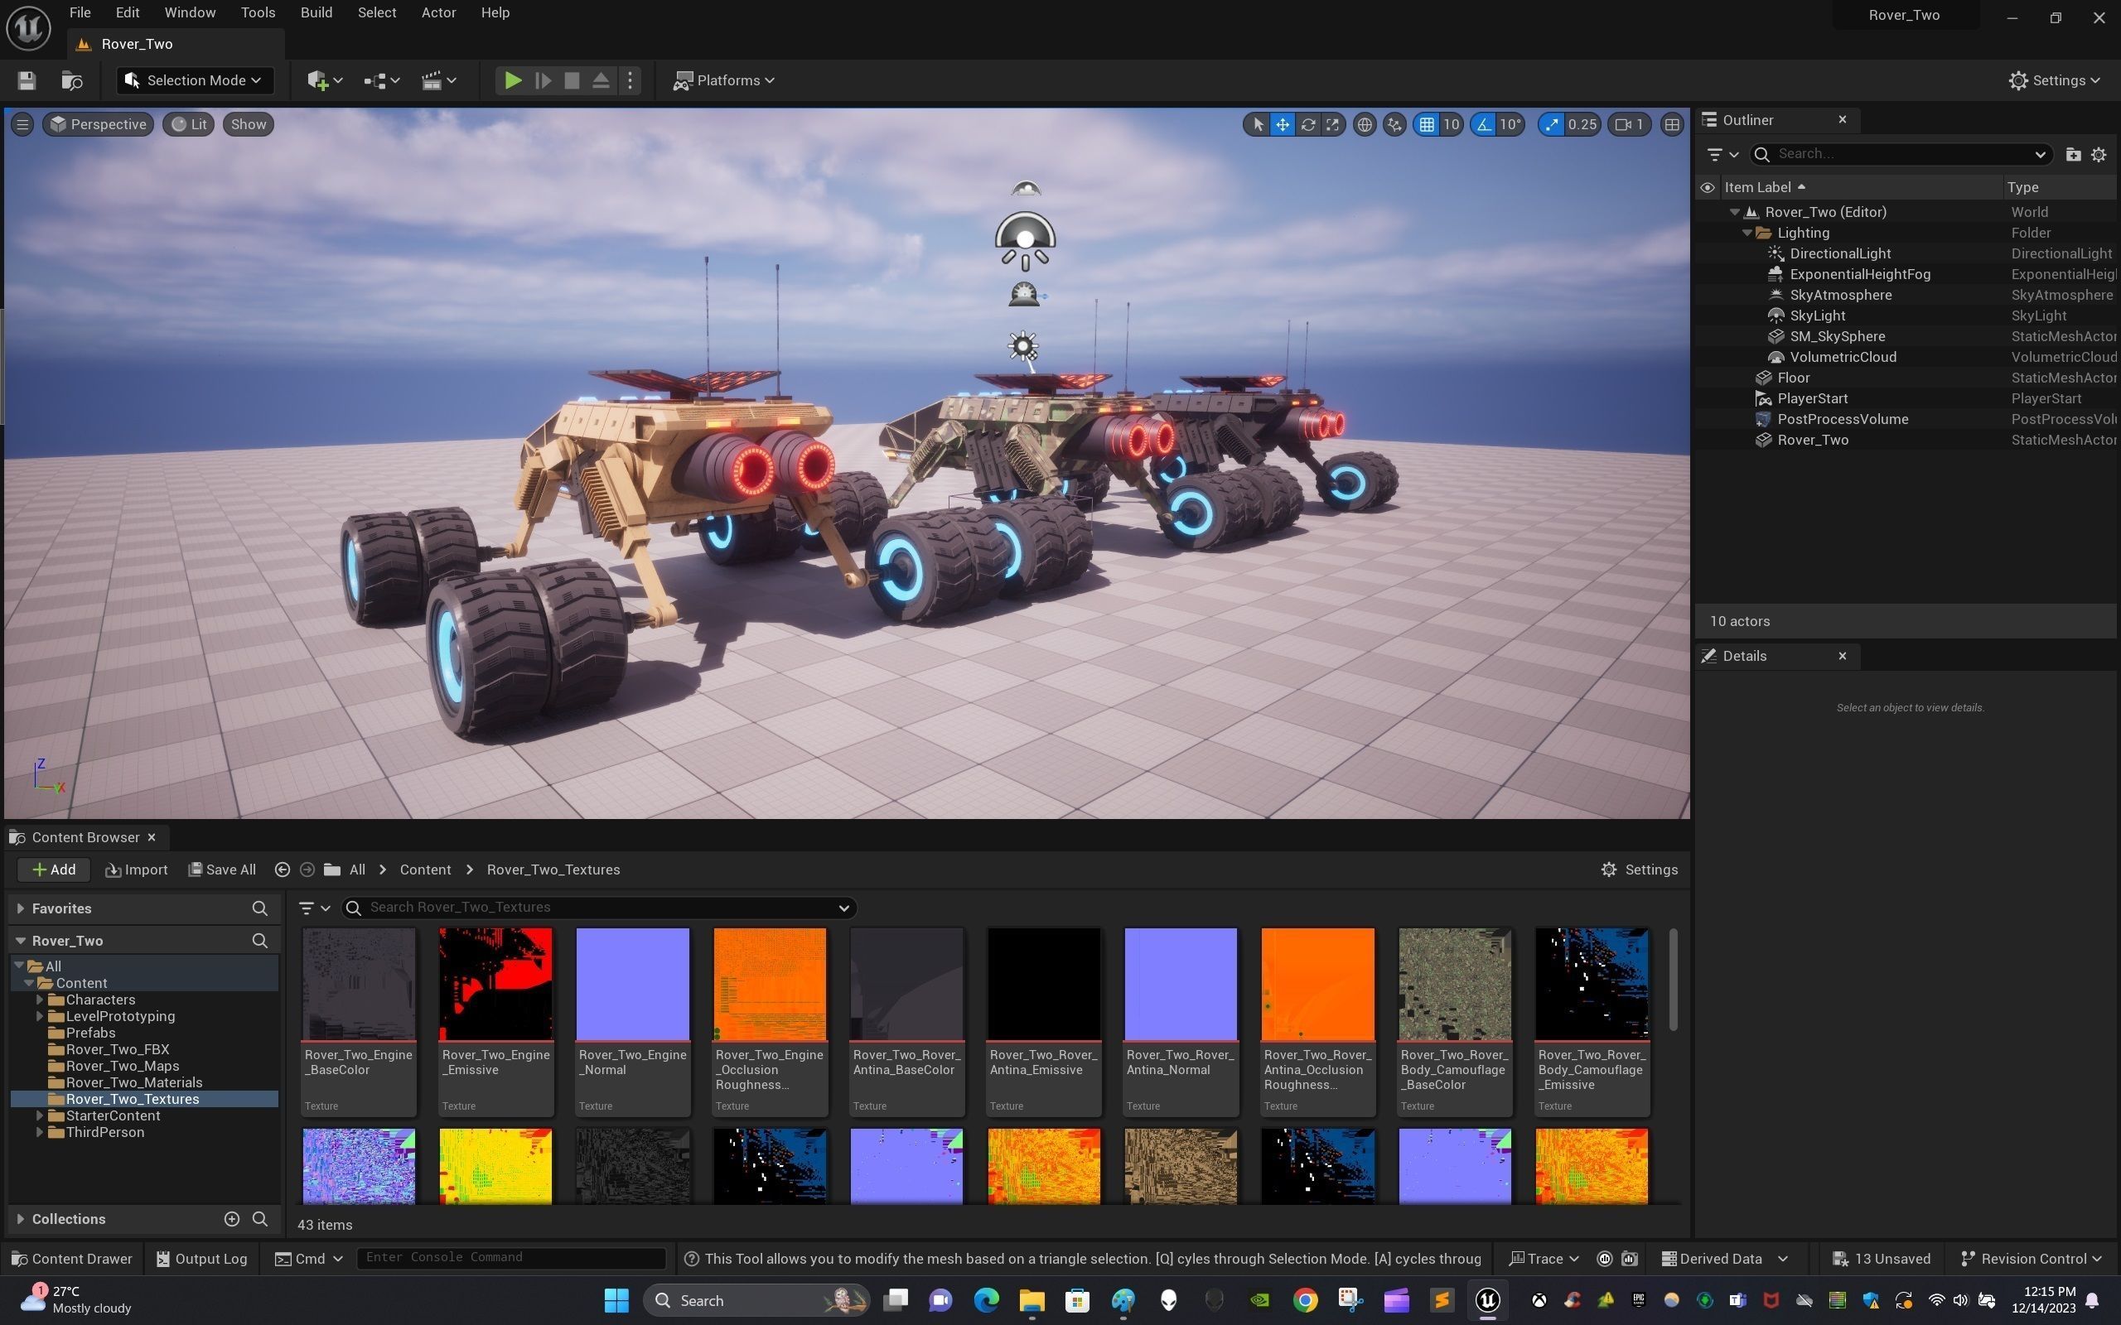This screenshot has height=1325, width=2121.
Task: Toggle the Outliner visibility eye column
Action: (1708, 187)
